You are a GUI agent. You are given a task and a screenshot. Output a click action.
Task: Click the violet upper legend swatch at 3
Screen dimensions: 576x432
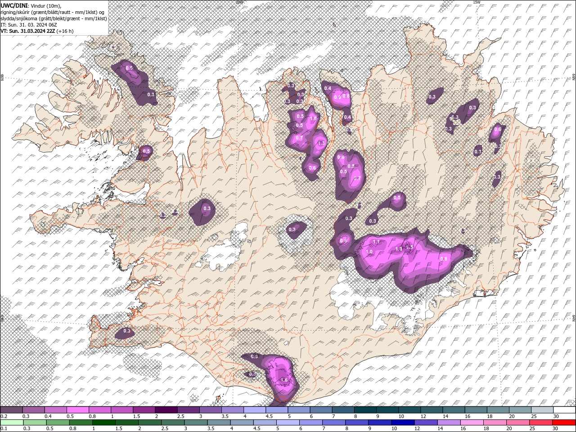[x=210, y=410]
